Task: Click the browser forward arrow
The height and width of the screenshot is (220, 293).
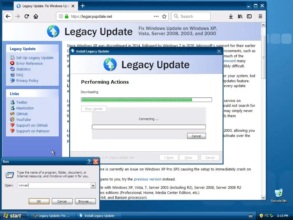Action: pos(17,16)
